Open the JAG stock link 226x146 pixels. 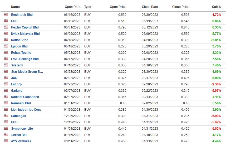pos(14,78)
